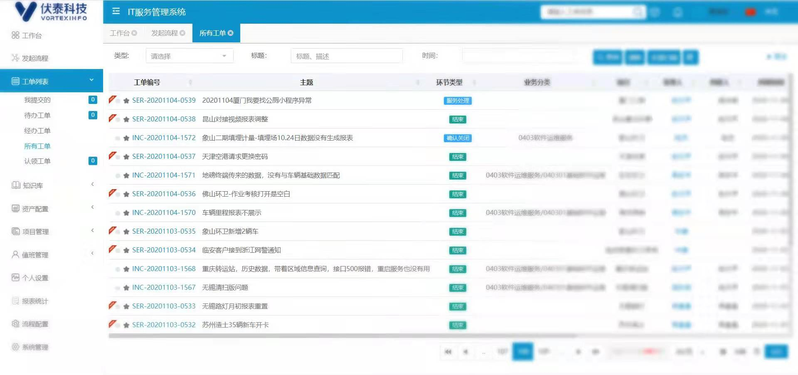Toggle the star on INC-20201104-1572
Viewport: 798px width, 375px height.
pyautogui.click(x=126, y=138)
